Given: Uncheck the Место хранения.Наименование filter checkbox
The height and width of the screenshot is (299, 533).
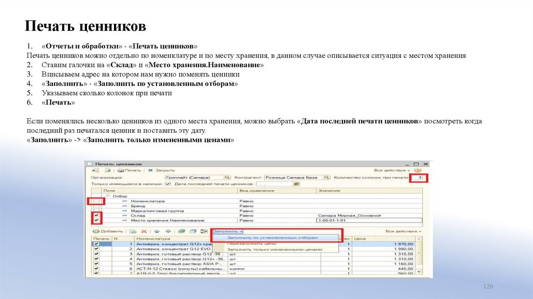Looking at the screenshot, I should [96, 220].
